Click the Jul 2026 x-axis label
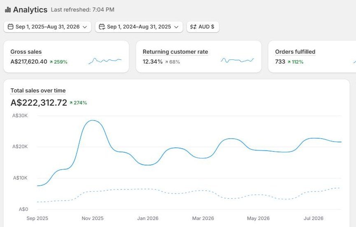356x227 pixels. point(314,218)
